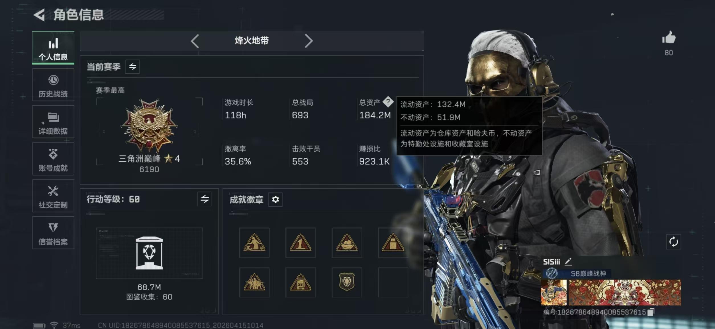
Task: Open the 账号成就 tab
Action: 53,159
